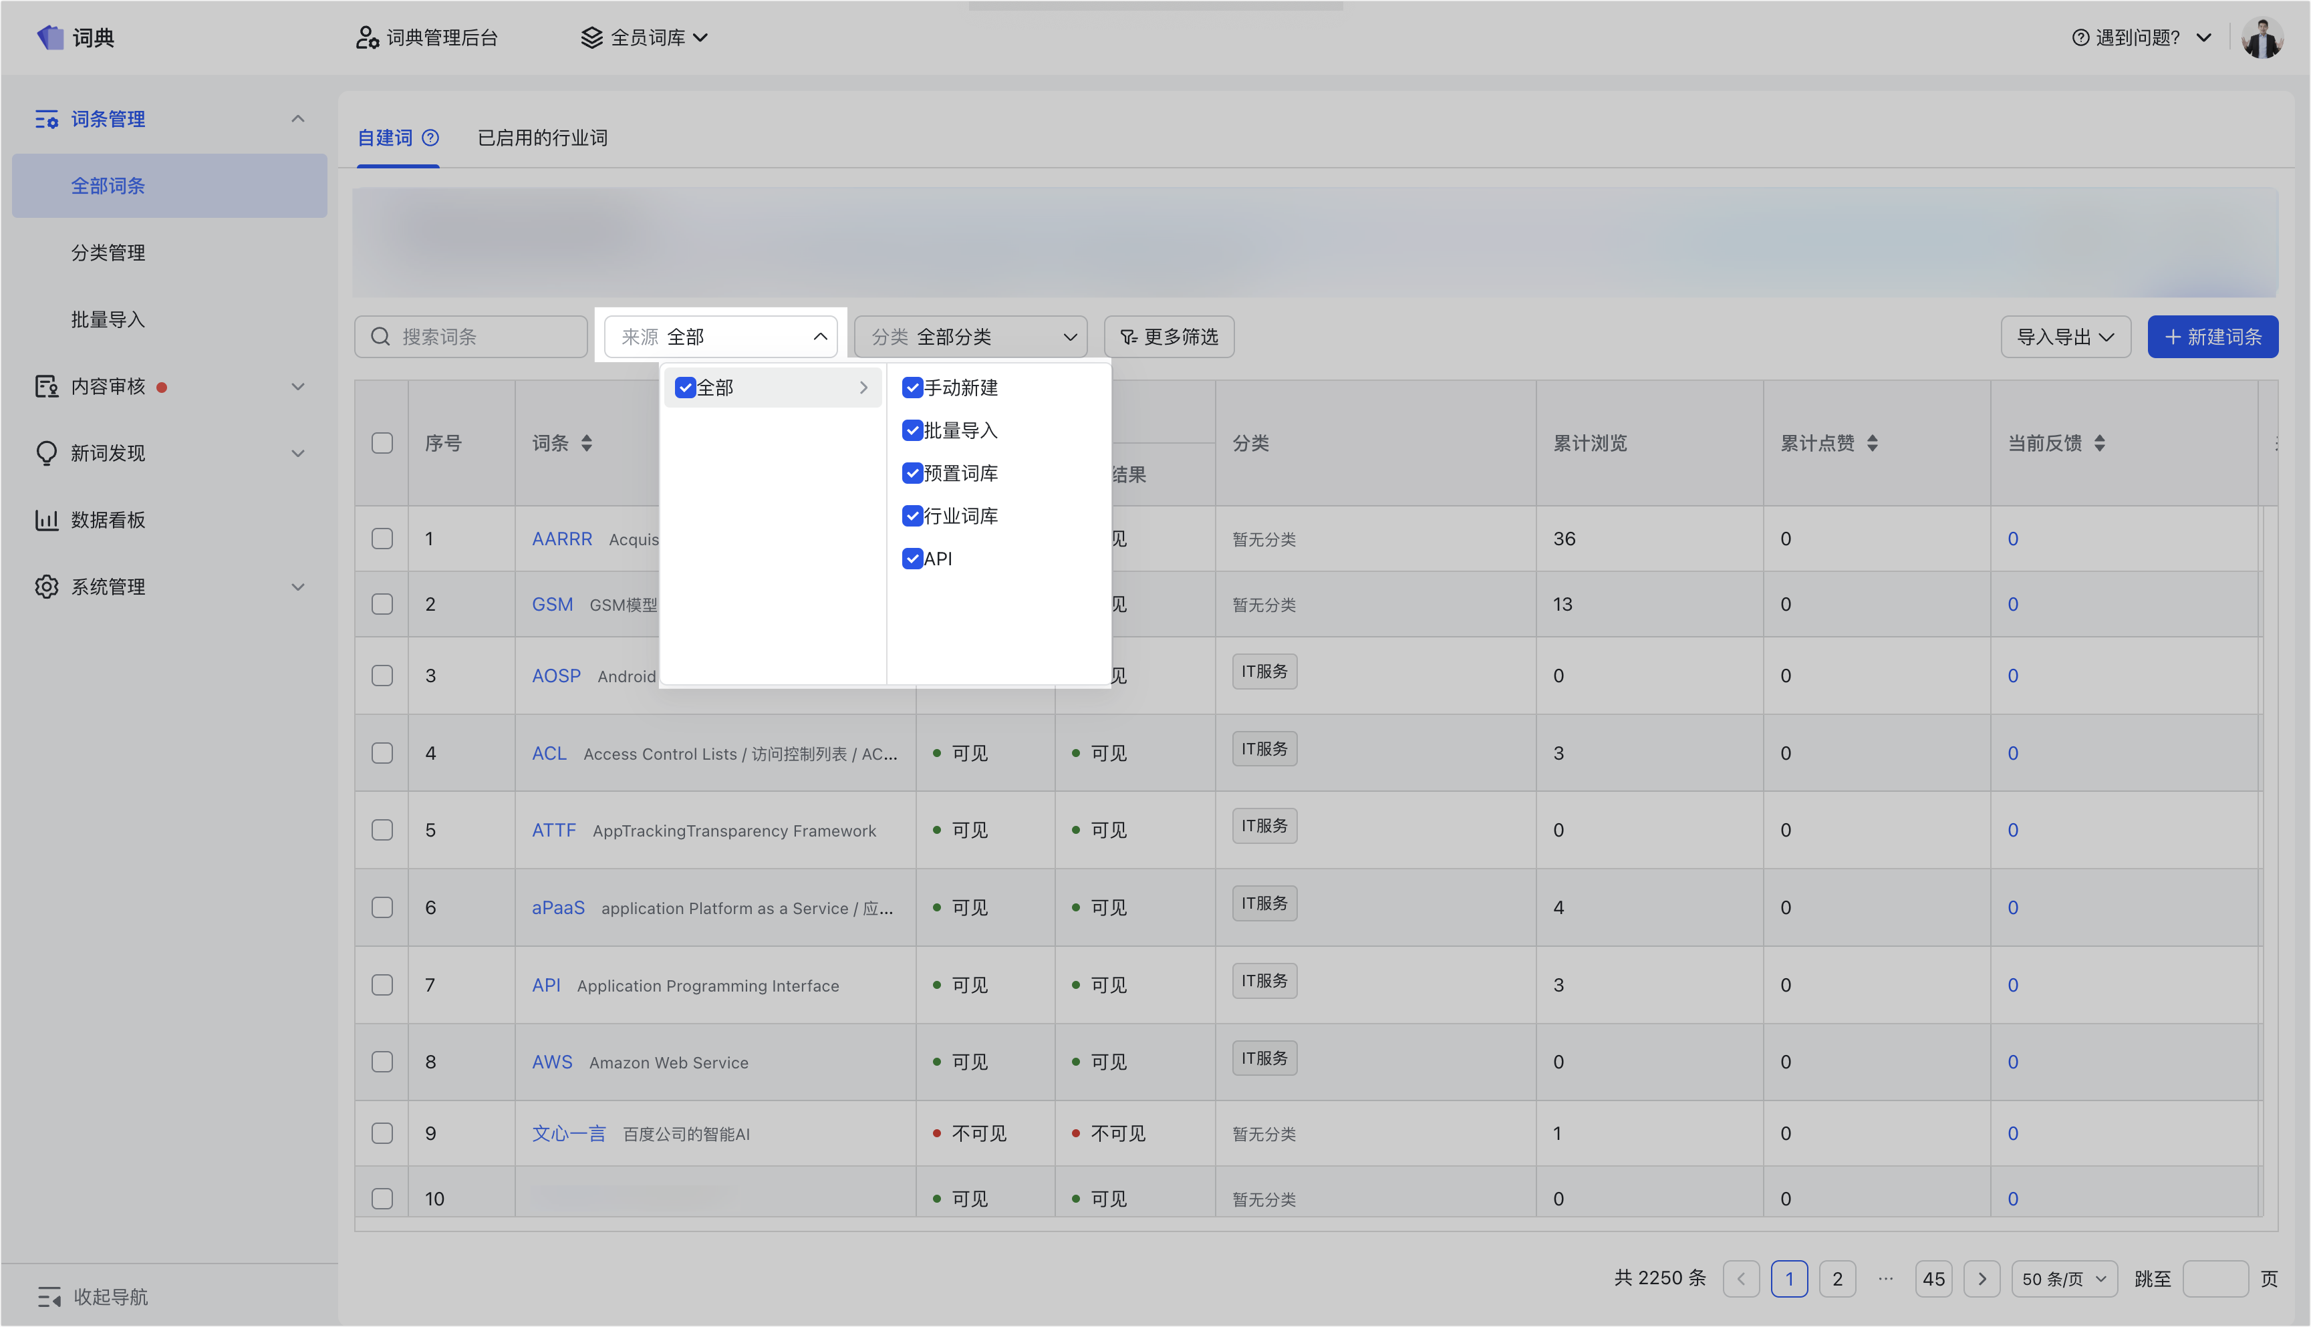Click the 收起导航 collapse icon
The height and width of the screenshot is (1327, 2311).
pos(49,1296)
